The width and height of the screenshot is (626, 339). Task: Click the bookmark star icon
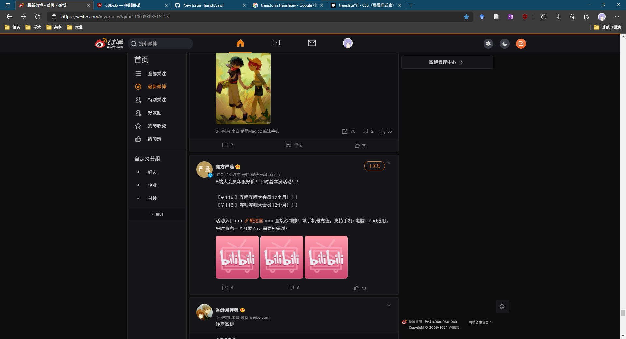[466, 17]
